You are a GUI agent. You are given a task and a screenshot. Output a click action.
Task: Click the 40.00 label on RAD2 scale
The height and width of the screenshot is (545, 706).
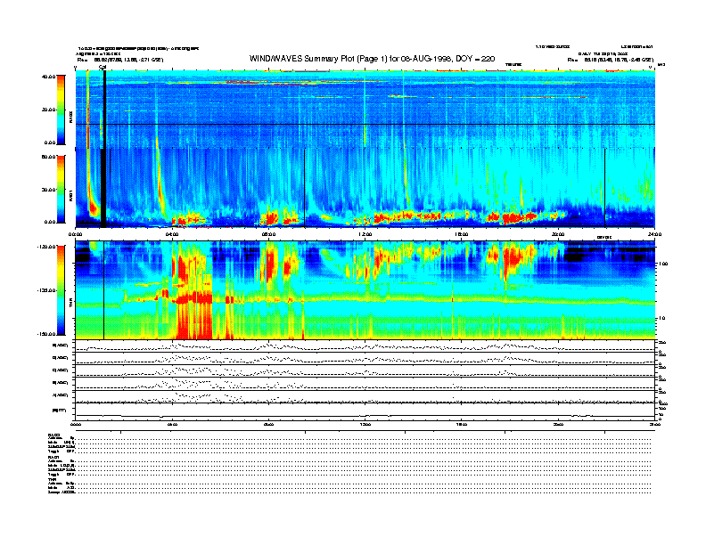click(x=49, y=77)
